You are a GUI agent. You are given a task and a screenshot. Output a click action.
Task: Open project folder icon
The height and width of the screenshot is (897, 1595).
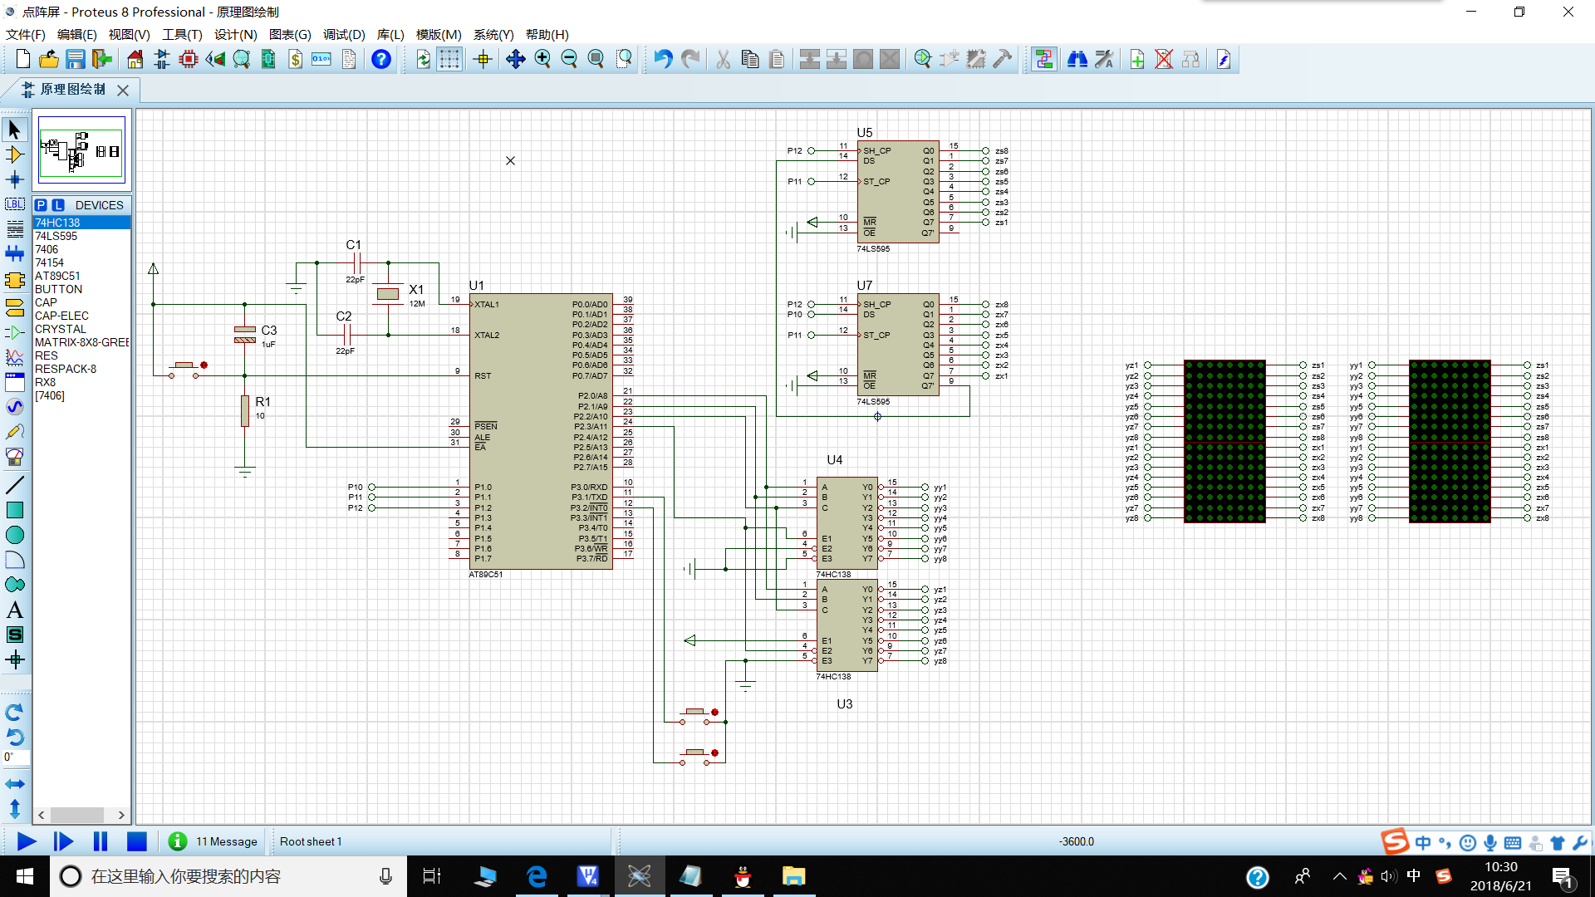49,59
